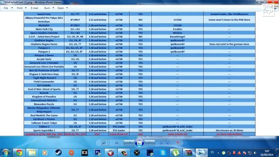Rotate image clockwise
The image size is (279, 157).
click(168, 143)
